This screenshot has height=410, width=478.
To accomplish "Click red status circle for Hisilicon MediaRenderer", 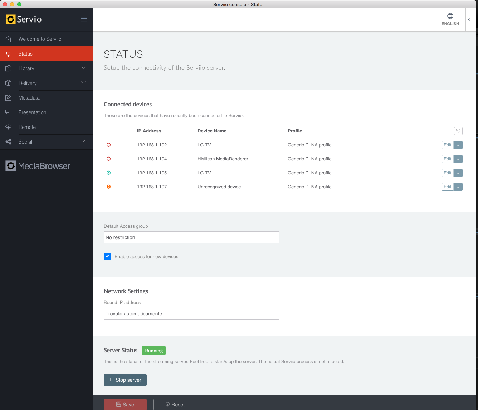I will coord(109,159).
